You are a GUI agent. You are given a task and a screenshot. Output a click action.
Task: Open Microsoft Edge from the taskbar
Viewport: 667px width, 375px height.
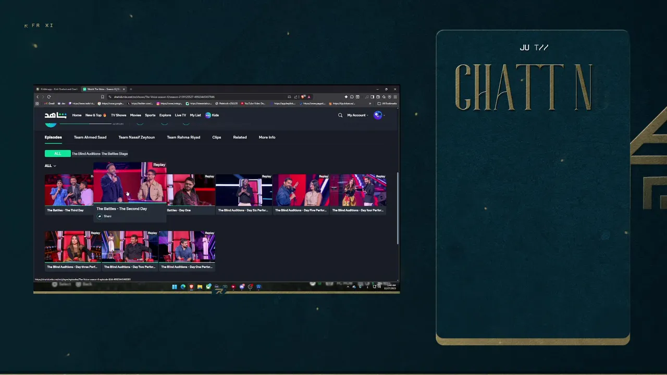183,287
